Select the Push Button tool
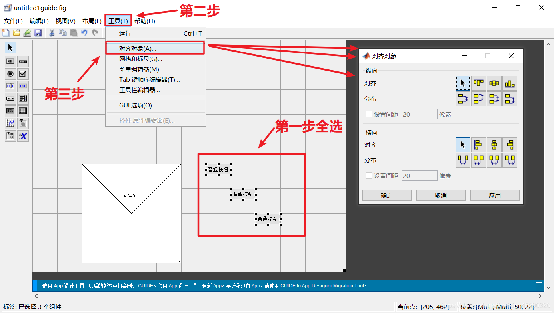 click(x=10, y=61)
